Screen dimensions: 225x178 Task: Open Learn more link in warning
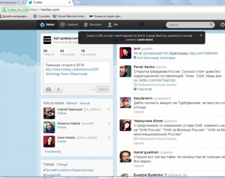145,40
